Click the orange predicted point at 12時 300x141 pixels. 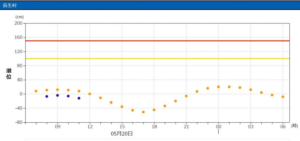coord(90,94)
